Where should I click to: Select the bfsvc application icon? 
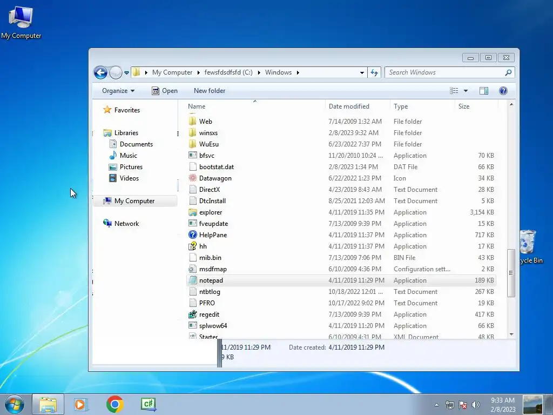click(193, 155)
